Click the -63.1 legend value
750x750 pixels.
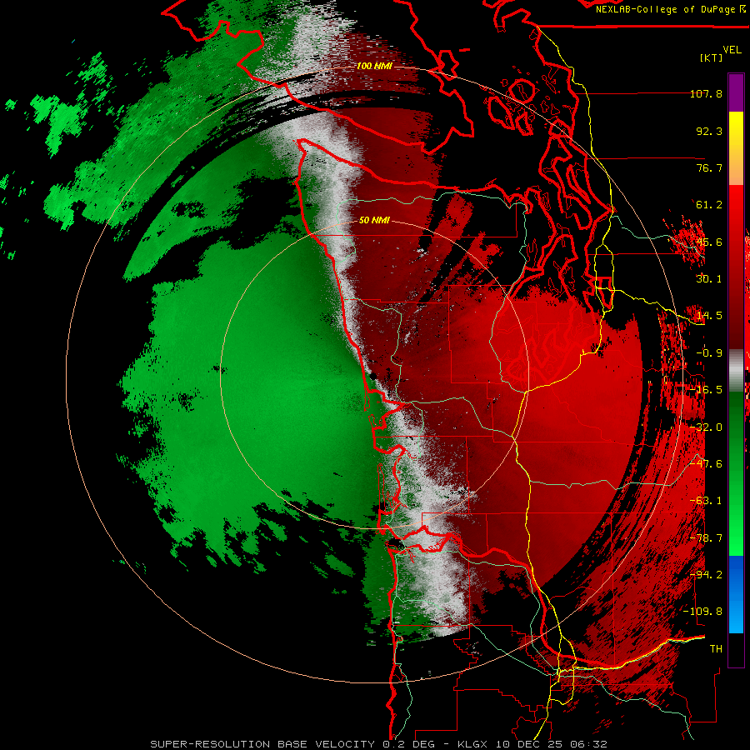click(706, 501)
